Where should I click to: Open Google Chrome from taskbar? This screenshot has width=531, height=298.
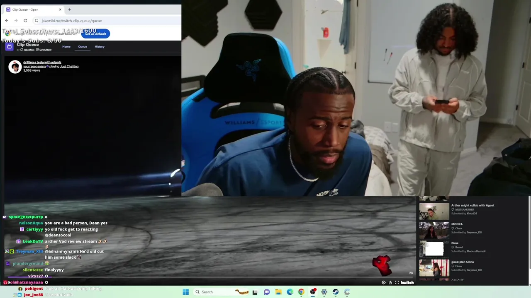tap(301, 292)
